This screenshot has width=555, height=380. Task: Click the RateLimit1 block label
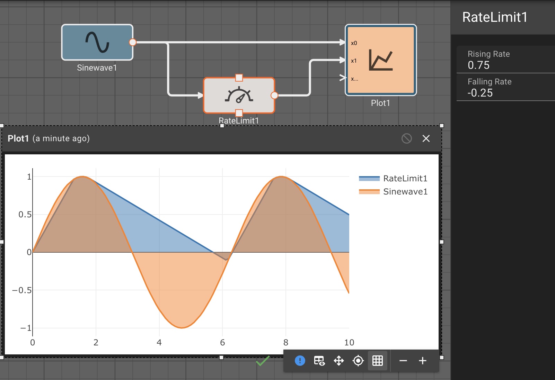[239, 121]
